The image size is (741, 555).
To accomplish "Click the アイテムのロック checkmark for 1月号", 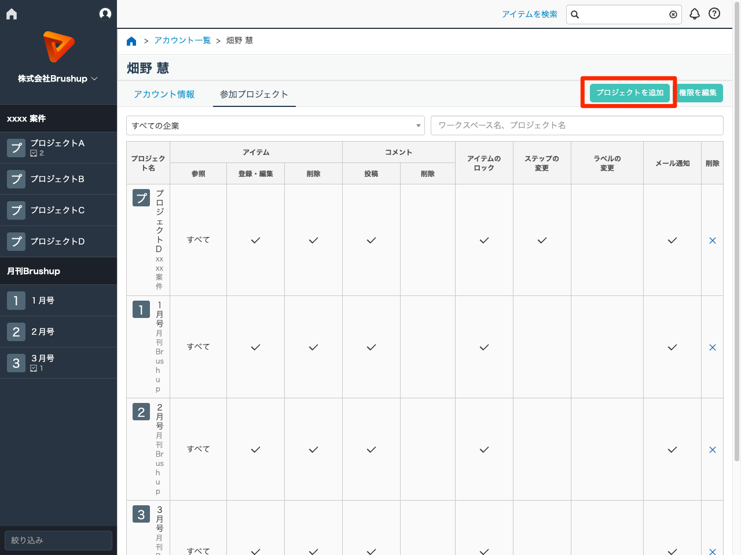I will 484,347.
